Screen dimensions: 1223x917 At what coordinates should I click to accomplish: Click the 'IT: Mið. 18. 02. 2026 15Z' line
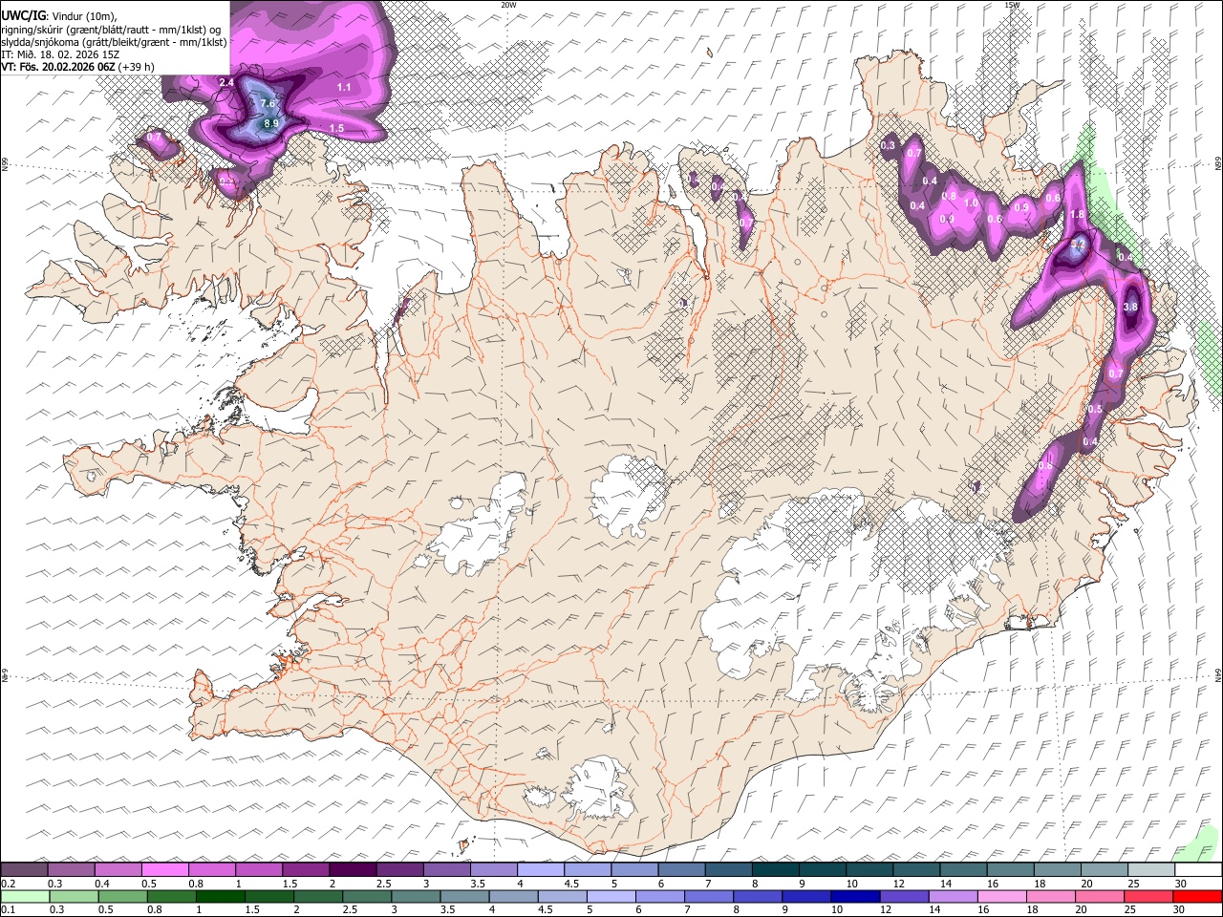[59, 54]
